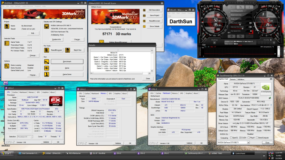
Task: Click the Options icon in 3DMark2001
Action: click(7, 66)
